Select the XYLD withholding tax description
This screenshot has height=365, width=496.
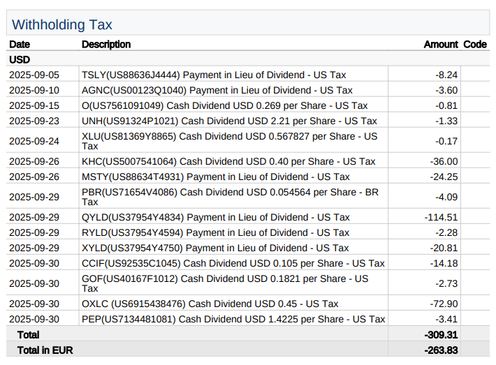[x=215, y=248]
